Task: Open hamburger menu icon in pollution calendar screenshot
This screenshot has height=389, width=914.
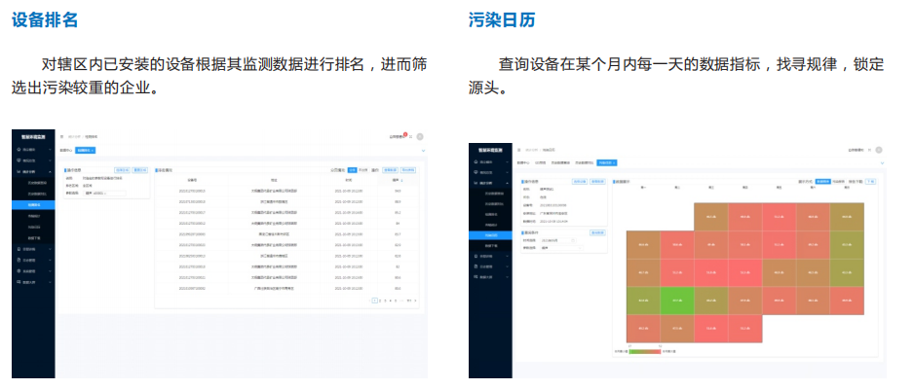Action: [518, 150]
